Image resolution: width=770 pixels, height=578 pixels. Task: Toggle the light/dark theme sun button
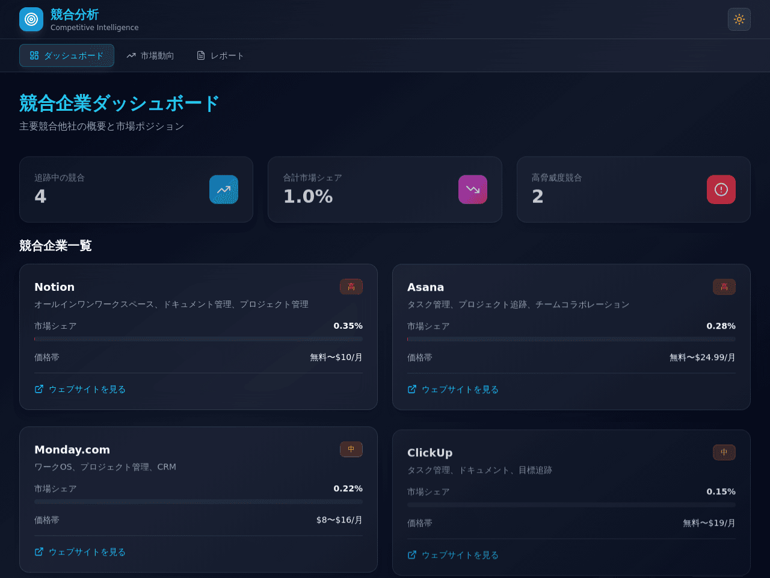click(739, 19)
